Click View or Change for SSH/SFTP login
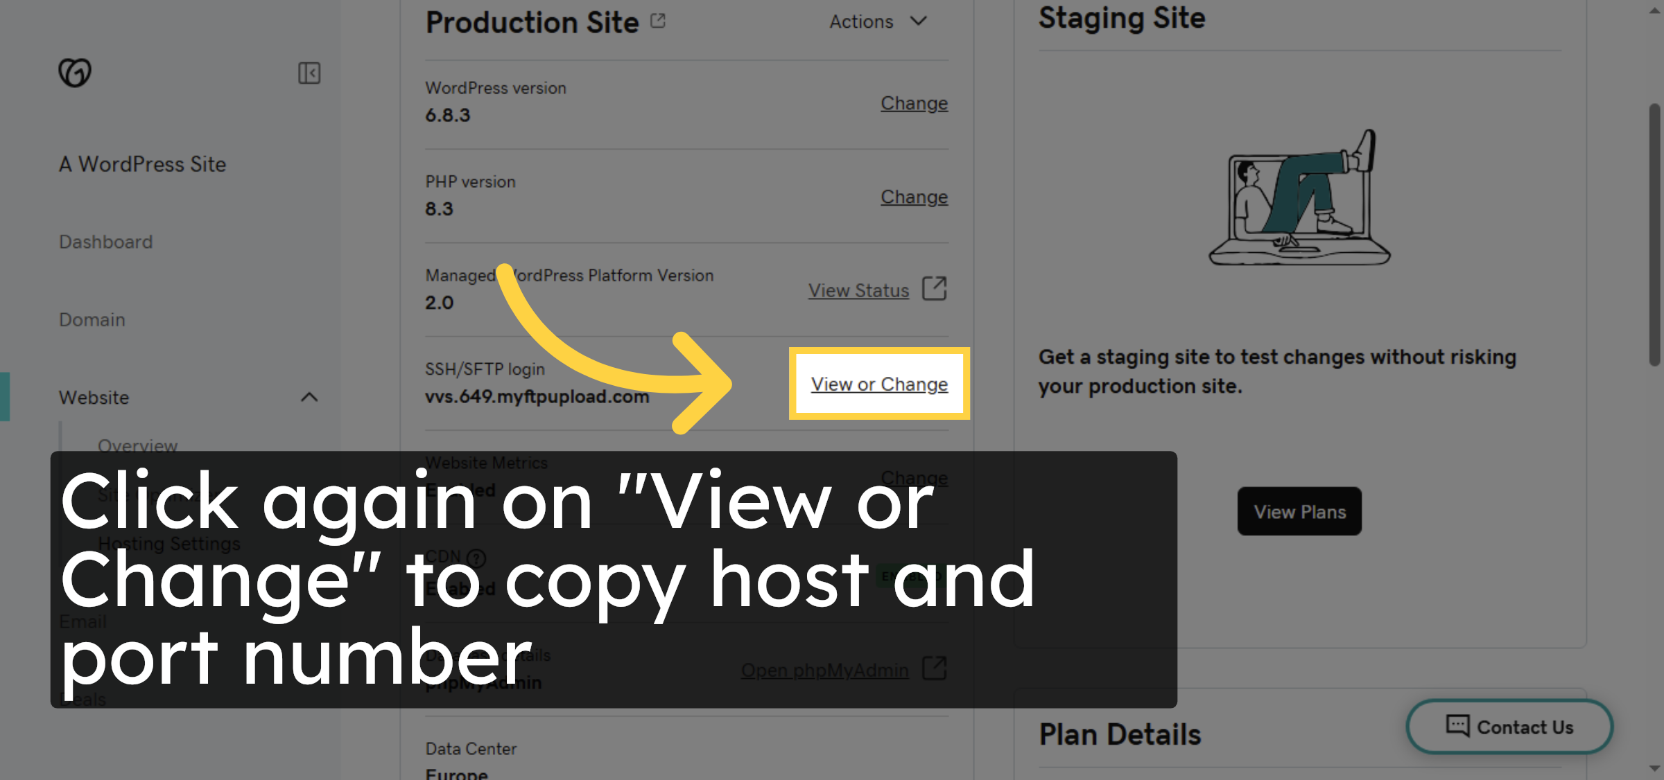The height and width of the screenshot is (780, 1664). coord(878,384)
